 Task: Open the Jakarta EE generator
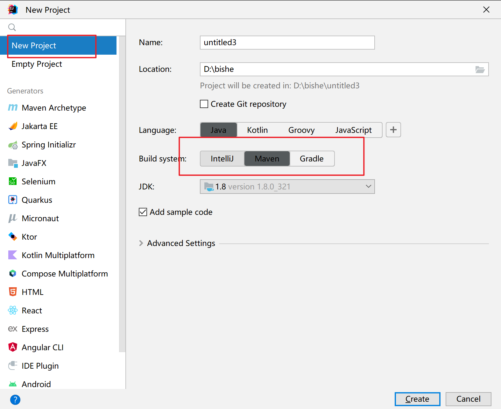coord(58,126)
